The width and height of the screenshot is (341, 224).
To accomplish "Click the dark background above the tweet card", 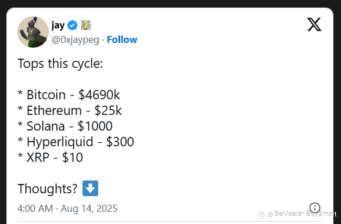I will tap(171, 3).
